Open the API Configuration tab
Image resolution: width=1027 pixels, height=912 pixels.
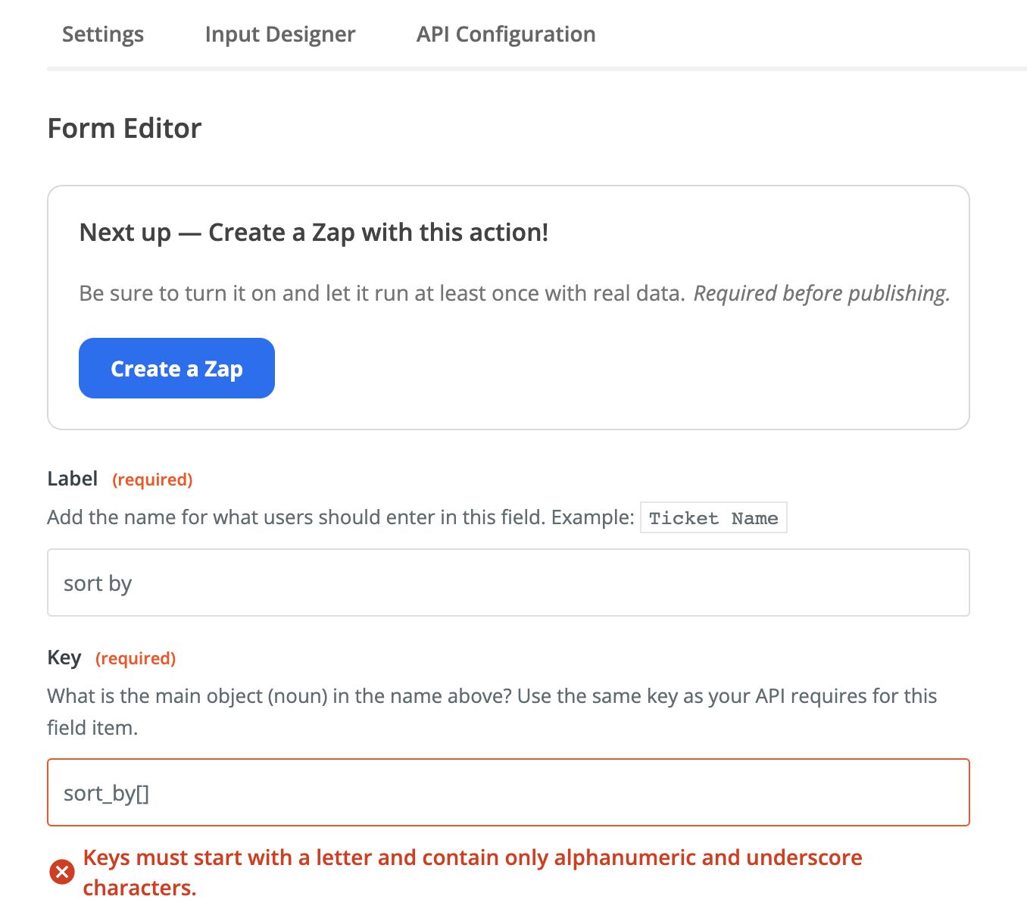click(x=506, y=34)
